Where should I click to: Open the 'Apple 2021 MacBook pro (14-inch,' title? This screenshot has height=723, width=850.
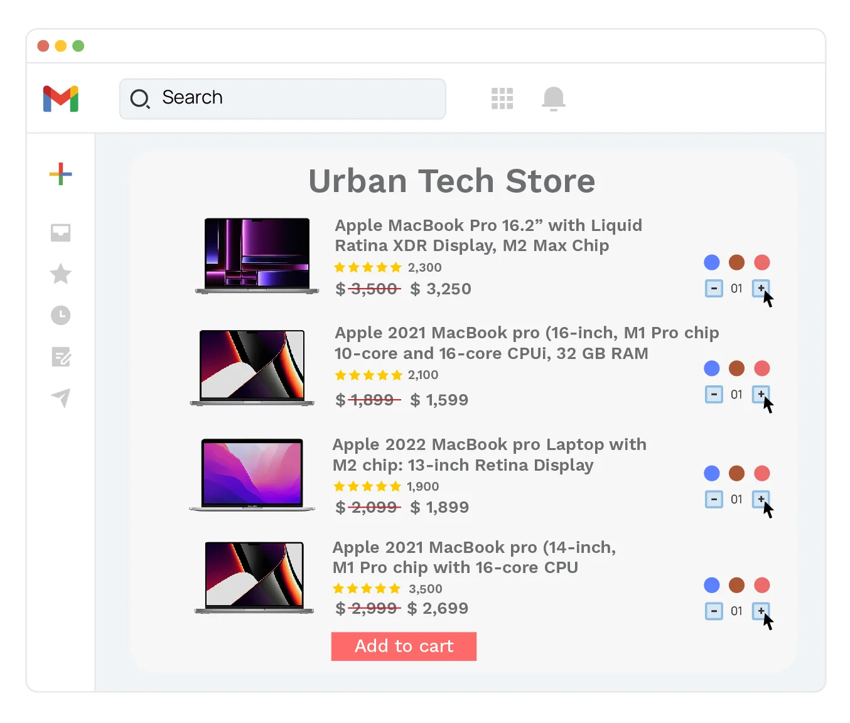(x=474, y=547)
